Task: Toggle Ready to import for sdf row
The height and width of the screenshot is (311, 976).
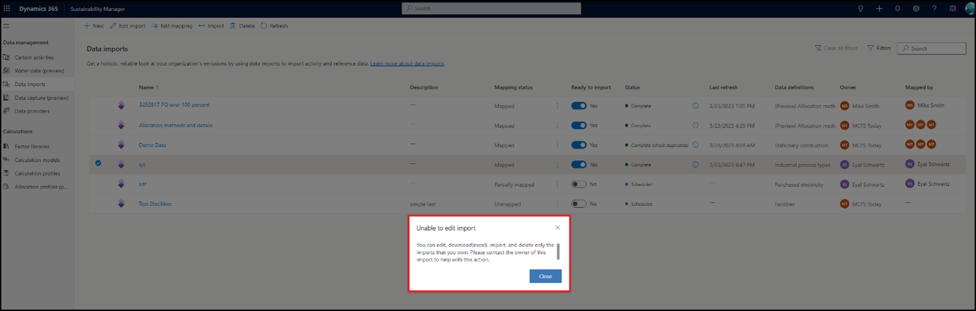Action: 579,184
